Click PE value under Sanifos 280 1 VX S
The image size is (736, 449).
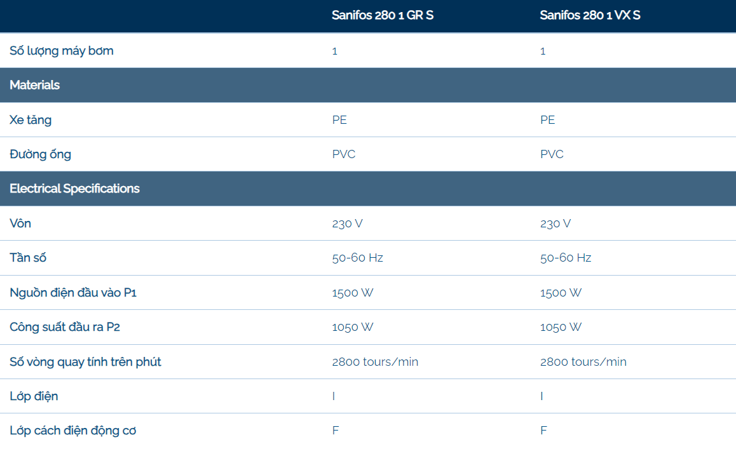click(x=547, y=120)
